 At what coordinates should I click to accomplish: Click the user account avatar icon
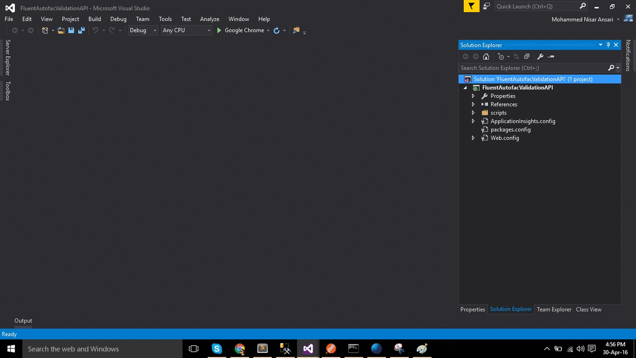coord(628,19)
